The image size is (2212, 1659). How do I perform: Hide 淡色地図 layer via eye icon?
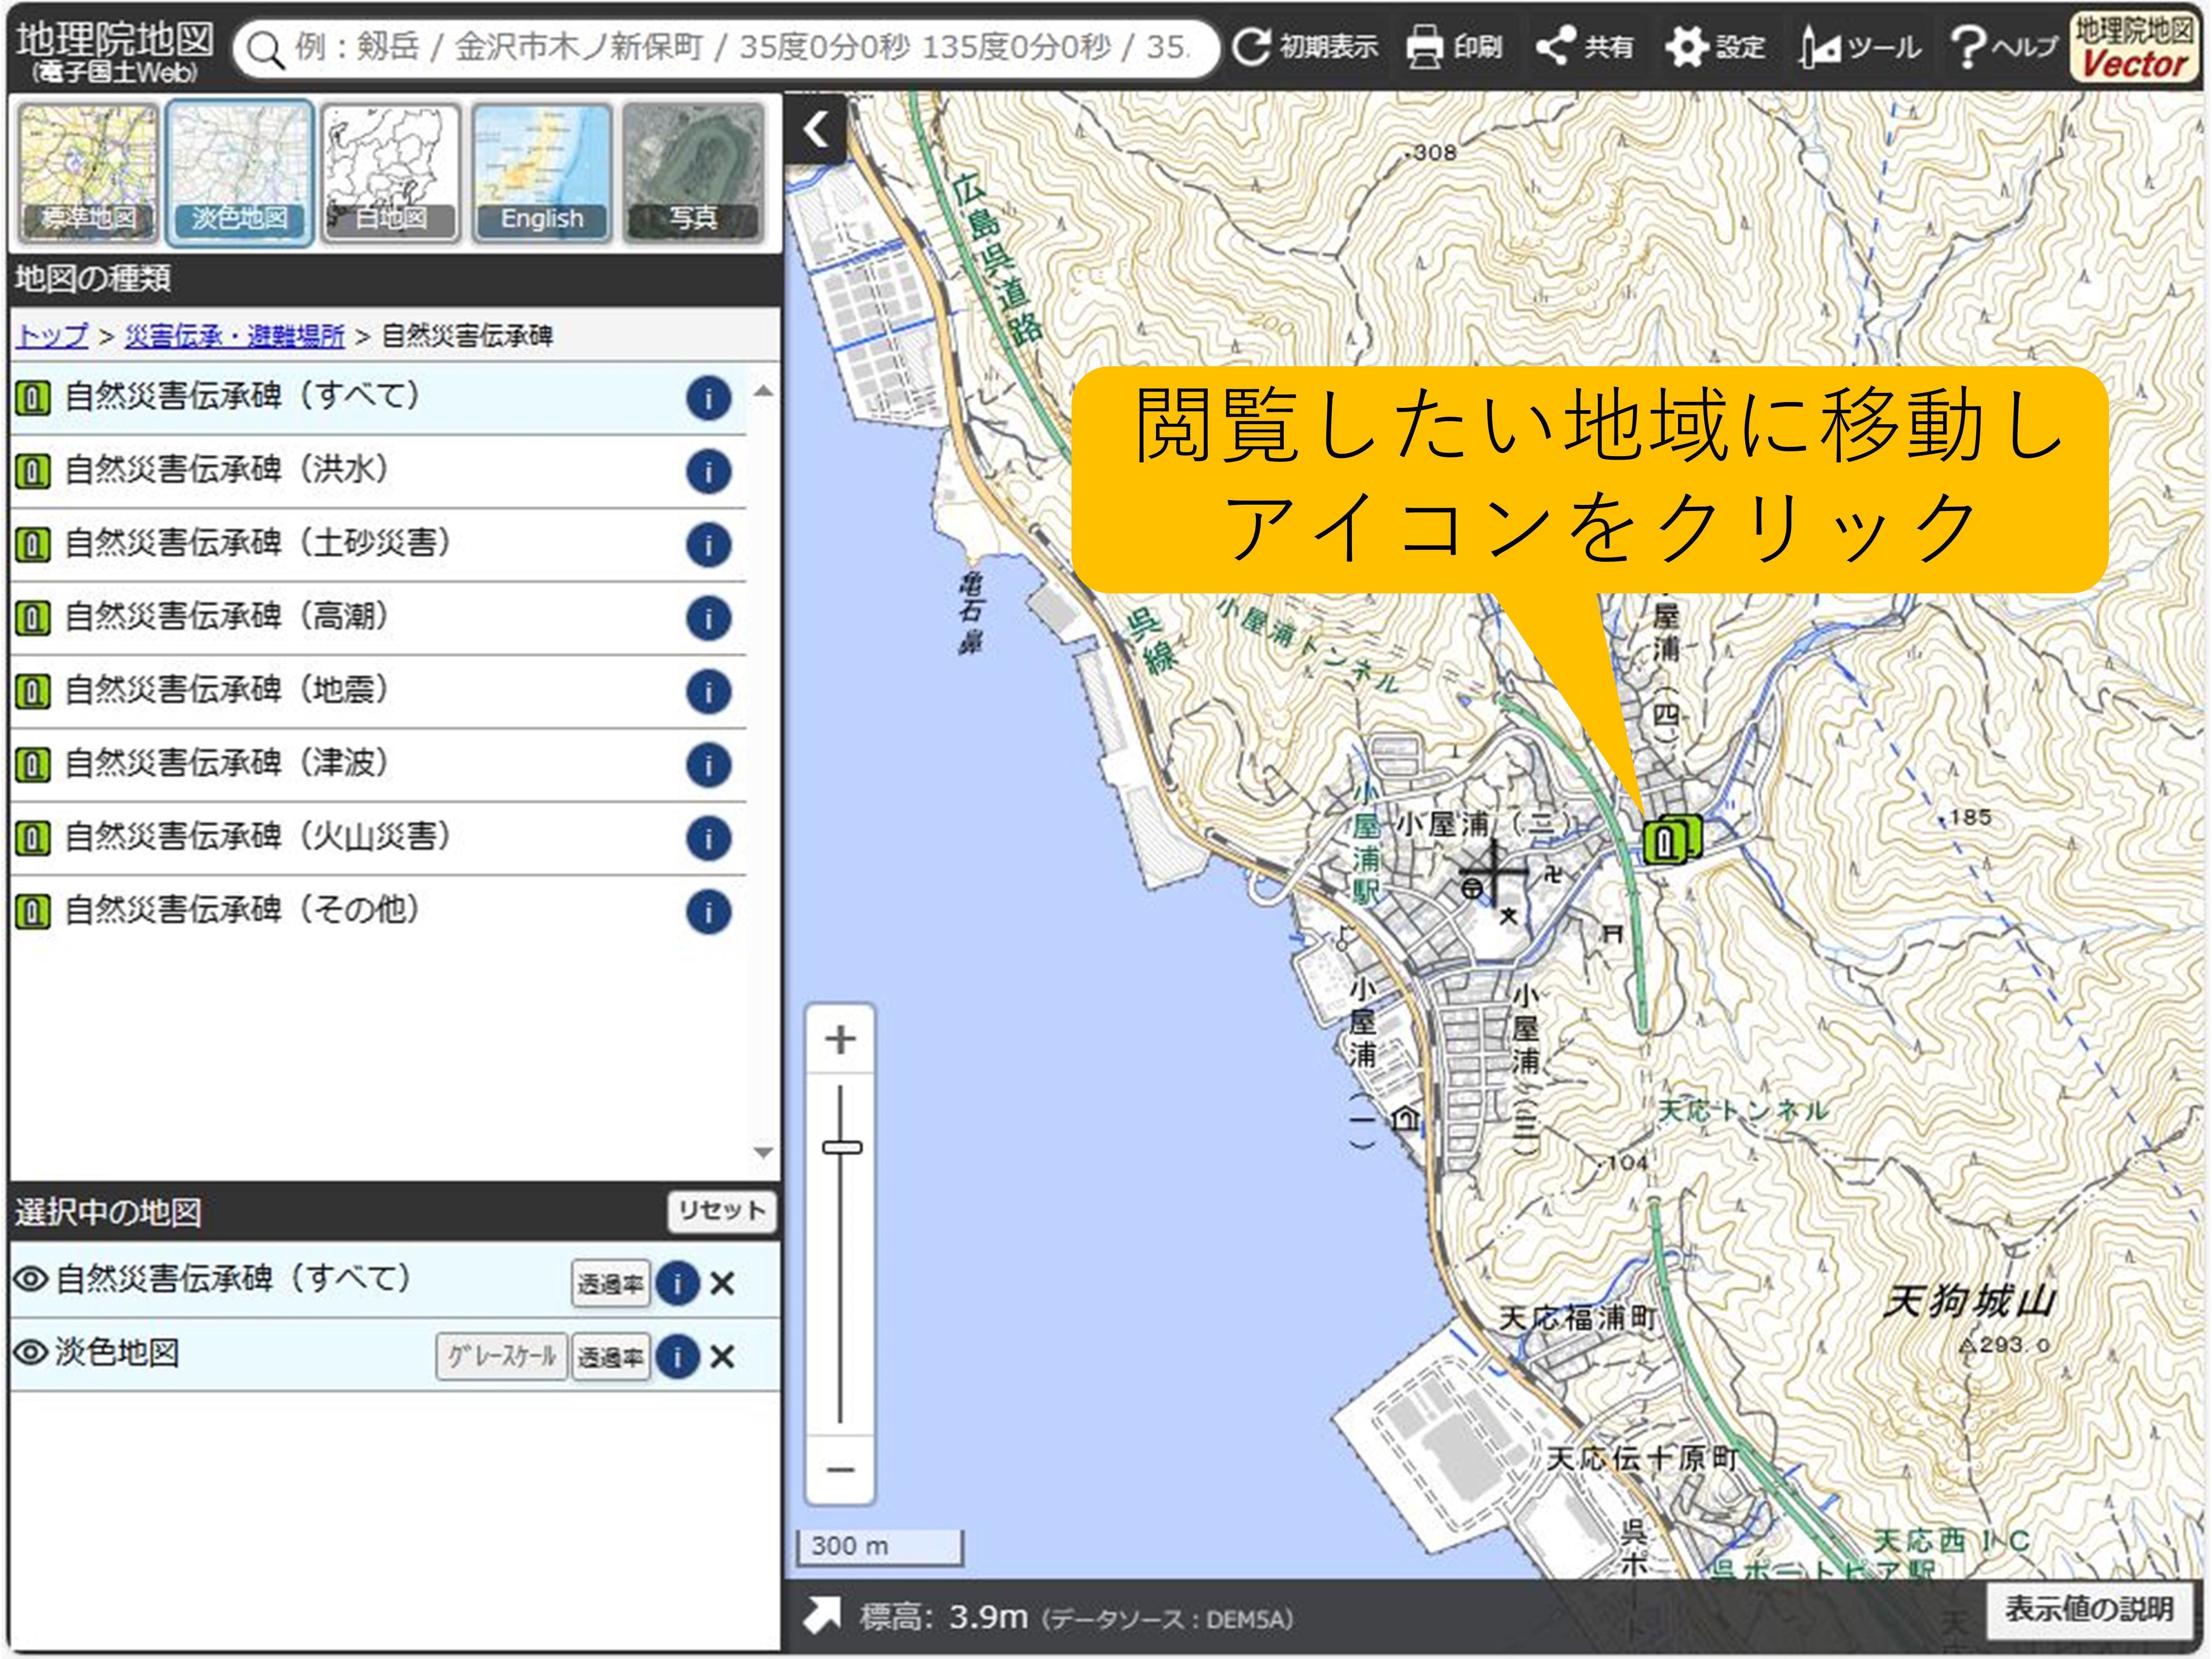point(31,1352)
